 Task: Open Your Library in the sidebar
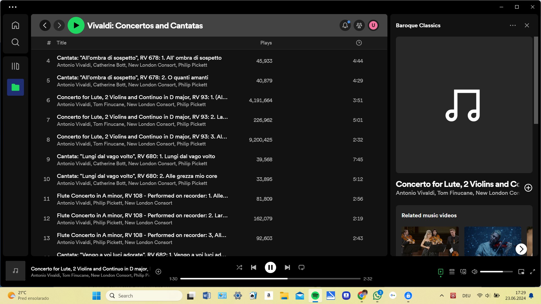(x=15, y=66)
